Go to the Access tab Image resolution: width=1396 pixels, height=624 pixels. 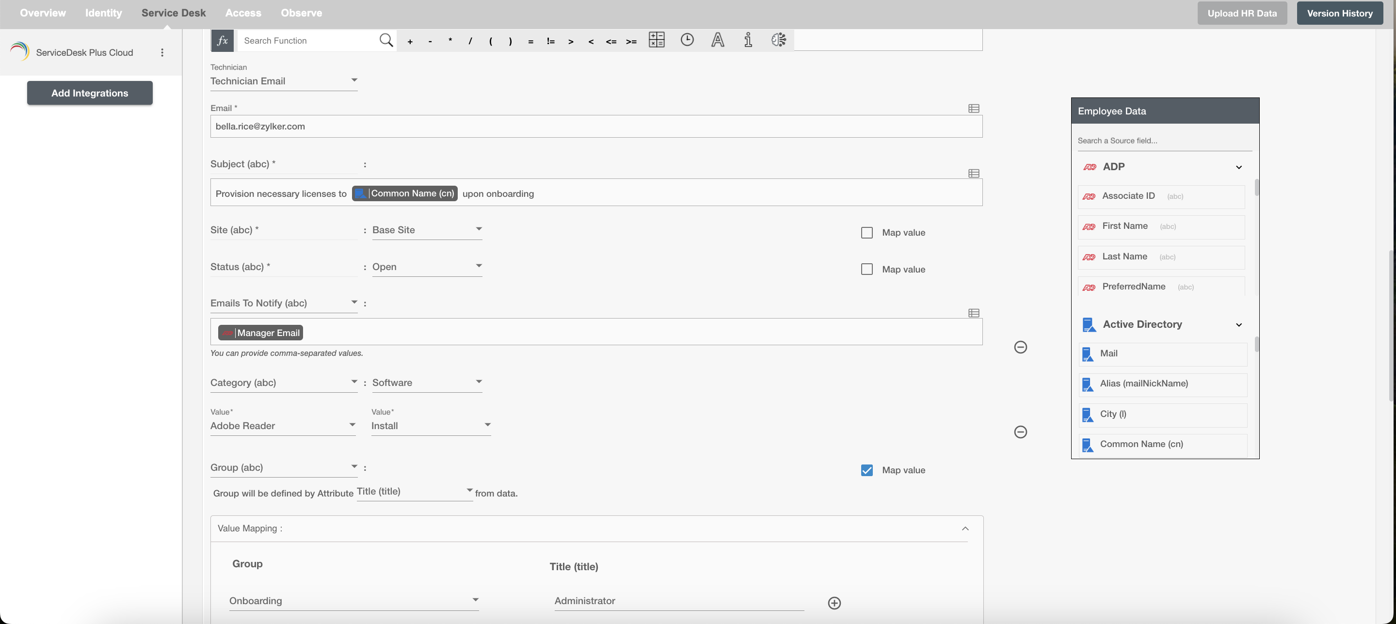pos(243,13)
